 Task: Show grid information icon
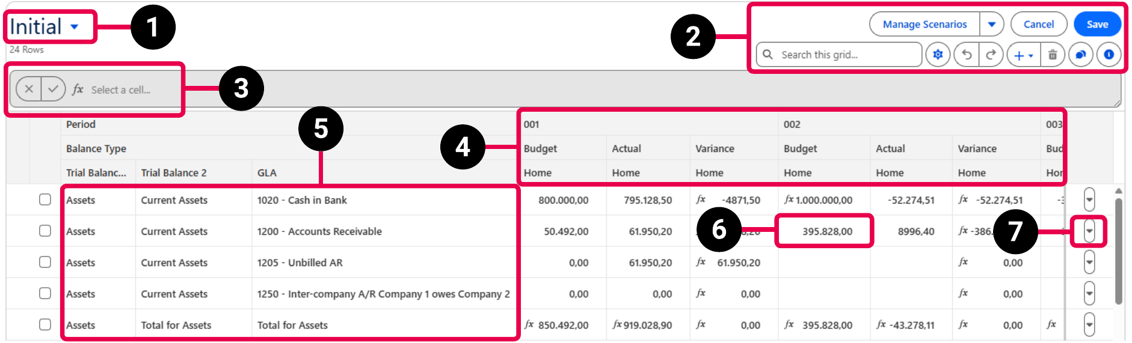1109,55
